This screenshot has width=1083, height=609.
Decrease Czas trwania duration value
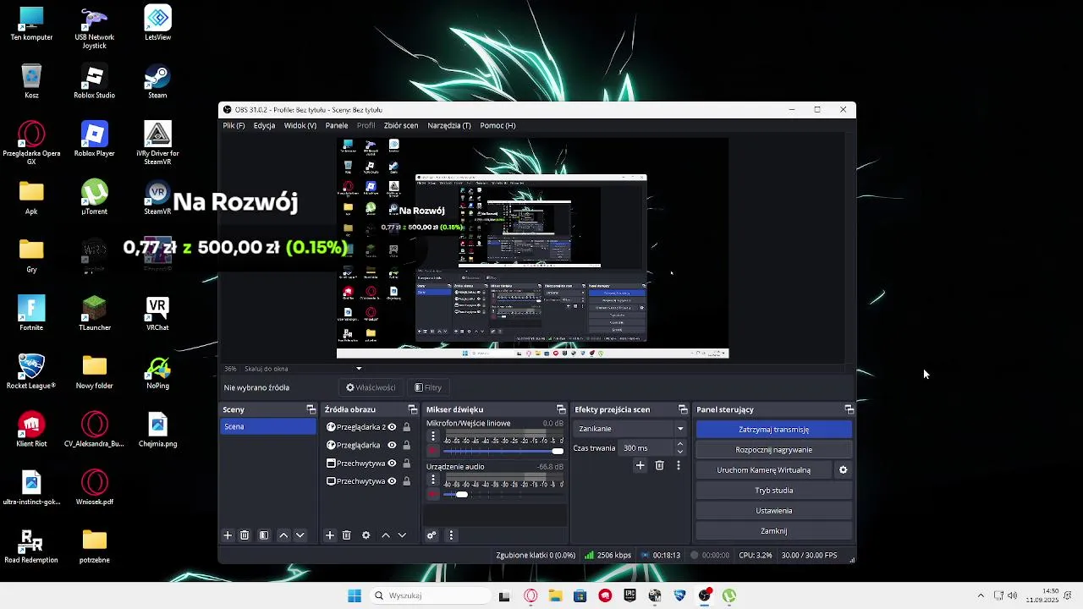pos(679,452)
